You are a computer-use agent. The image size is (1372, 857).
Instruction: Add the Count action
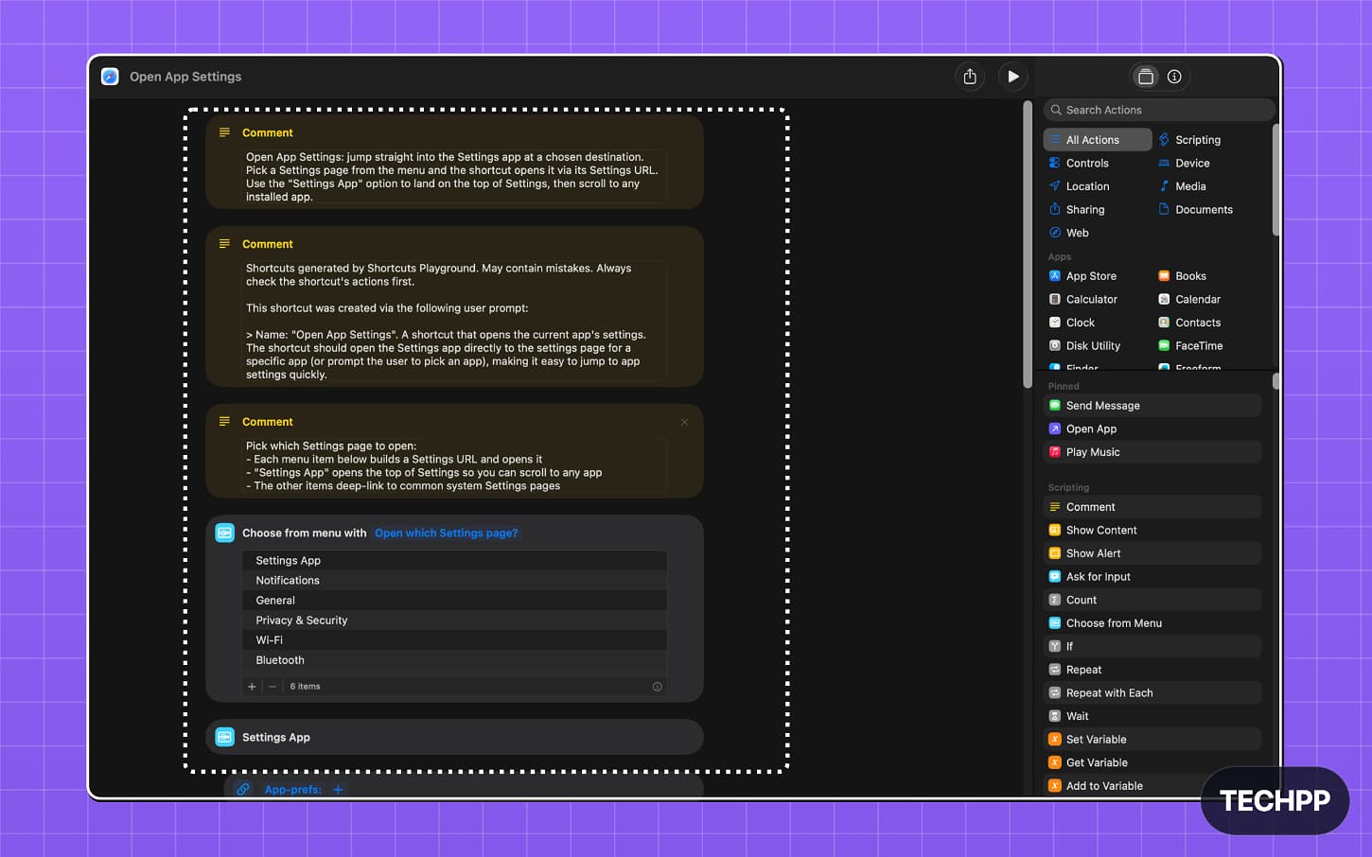click(1152, 600)
